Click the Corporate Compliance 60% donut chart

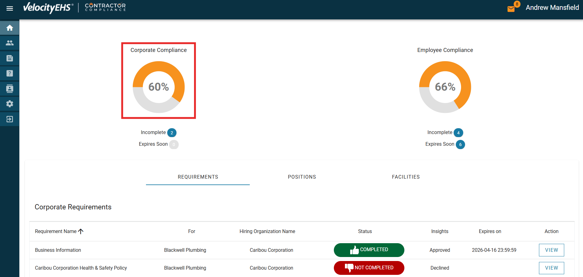tap(159, 87)
